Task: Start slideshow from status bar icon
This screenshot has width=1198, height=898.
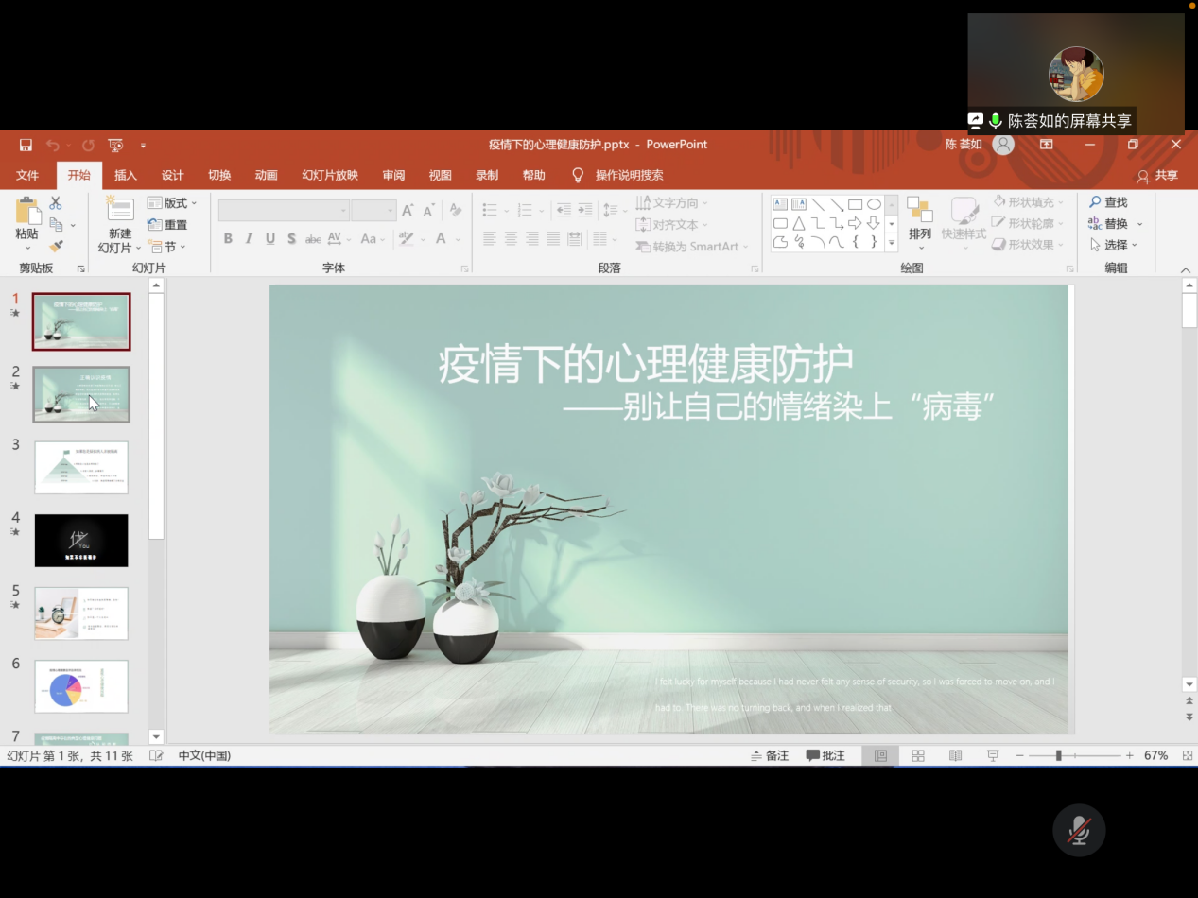Action: (x=993, y=756)
